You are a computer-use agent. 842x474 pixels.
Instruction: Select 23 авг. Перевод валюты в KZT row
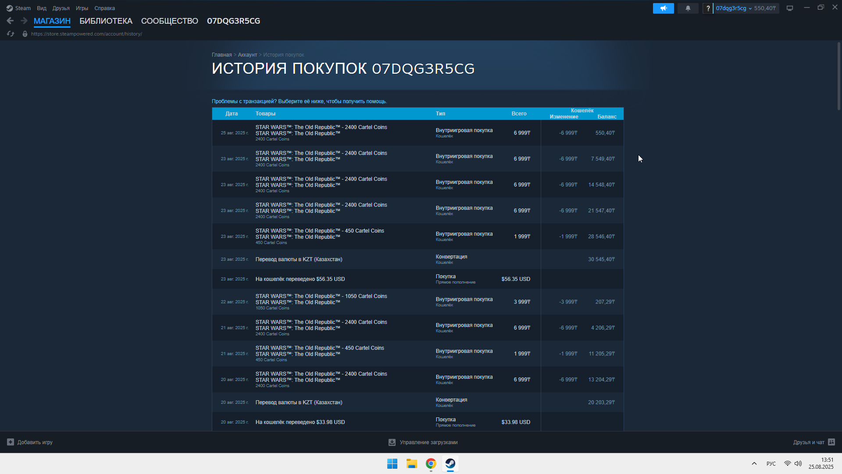[417, 259]
